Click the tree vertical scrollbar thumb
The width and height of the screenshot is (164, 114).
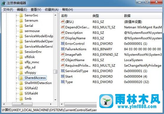(55, 72)
